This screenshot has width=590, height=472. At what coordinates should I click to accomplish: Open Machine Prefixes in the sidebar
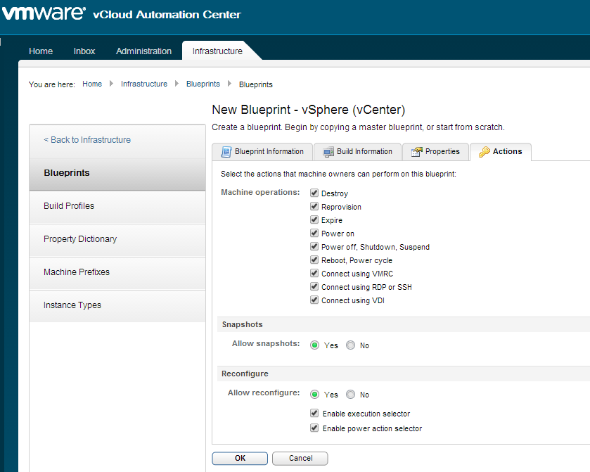point(77,272)
